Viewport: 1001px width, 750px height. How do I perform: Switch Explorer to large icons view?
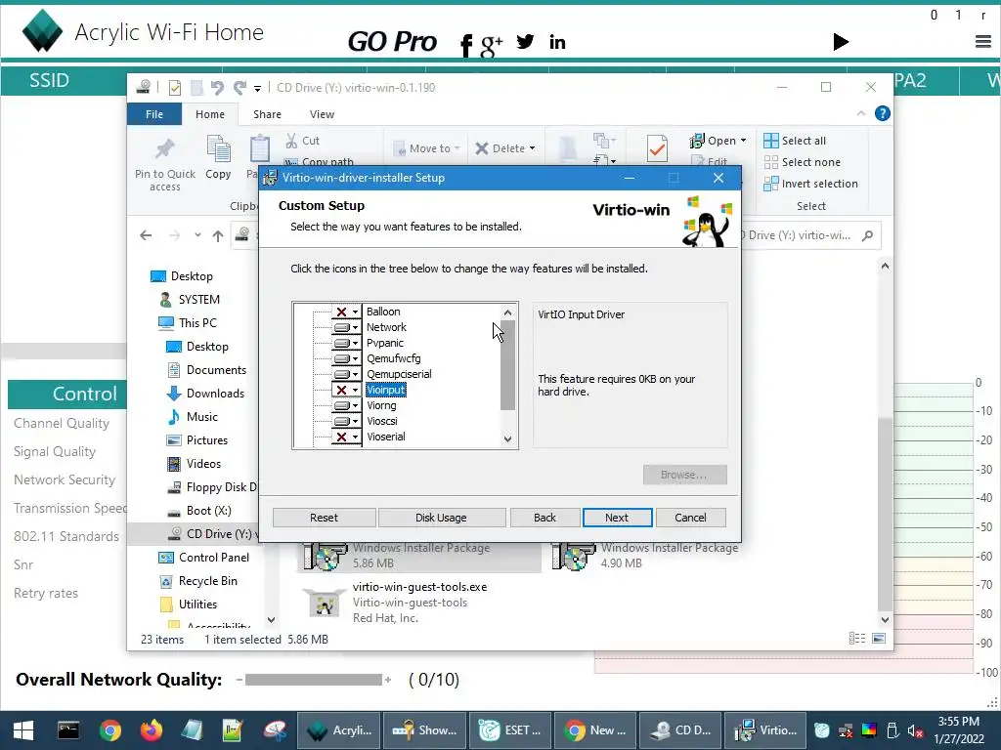[x=879, y=639]
